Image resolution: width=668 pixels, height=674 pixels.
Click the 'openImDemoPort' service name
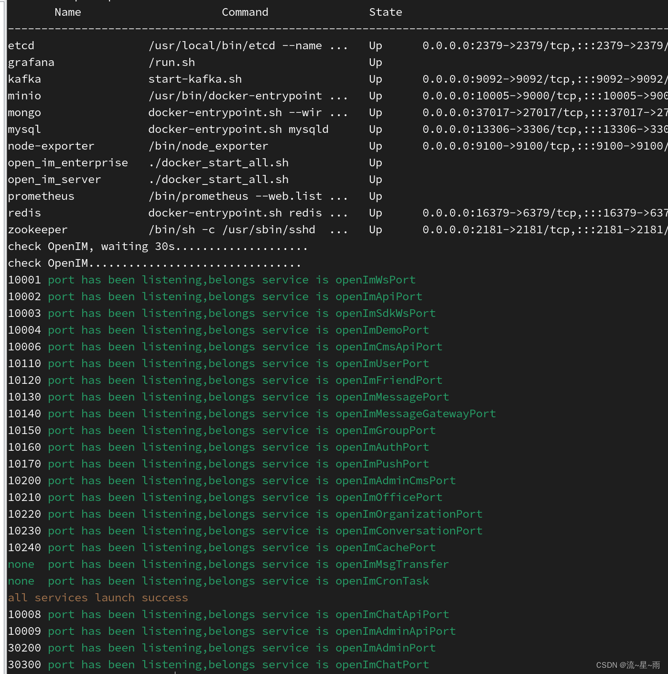(382, 330)
